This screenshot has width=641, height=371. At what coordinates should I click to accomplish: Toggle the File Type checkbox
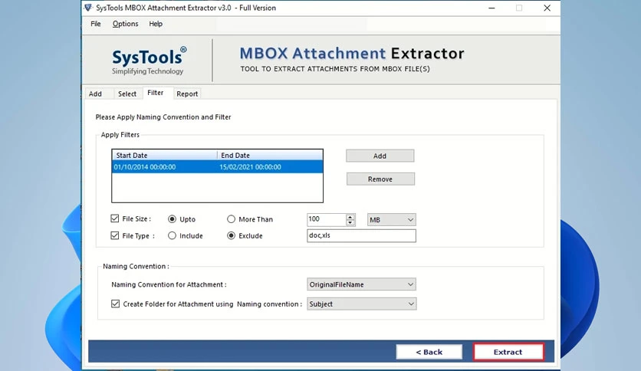pyautogui.click(x=115, y=235)
